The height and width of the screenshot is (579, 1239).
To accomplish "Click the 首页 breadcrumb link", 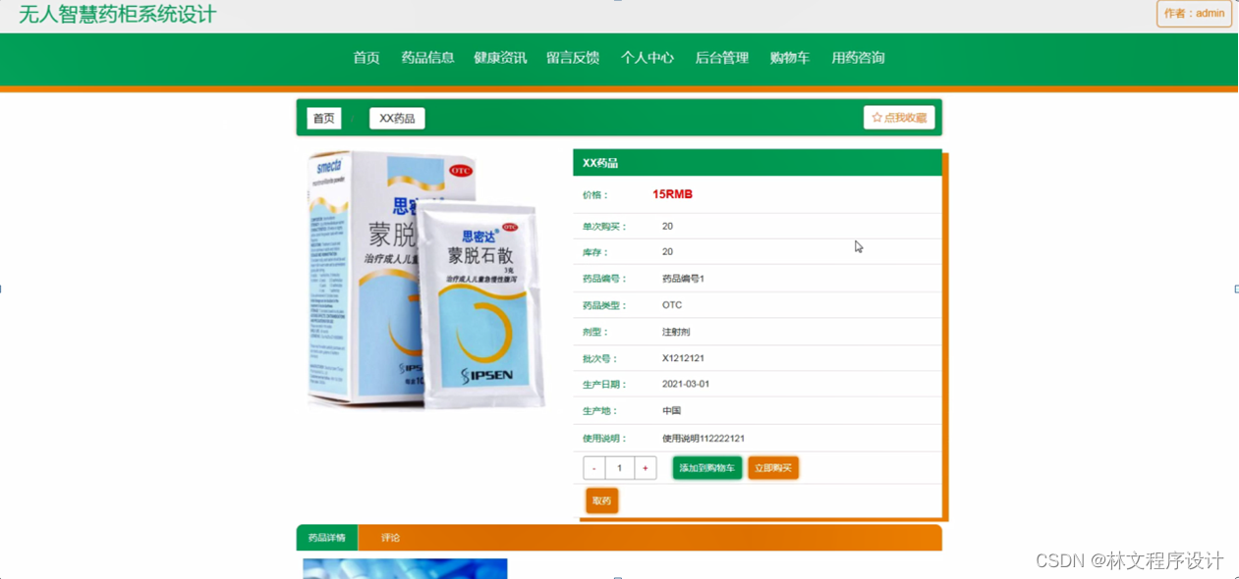I will [324, 119].
